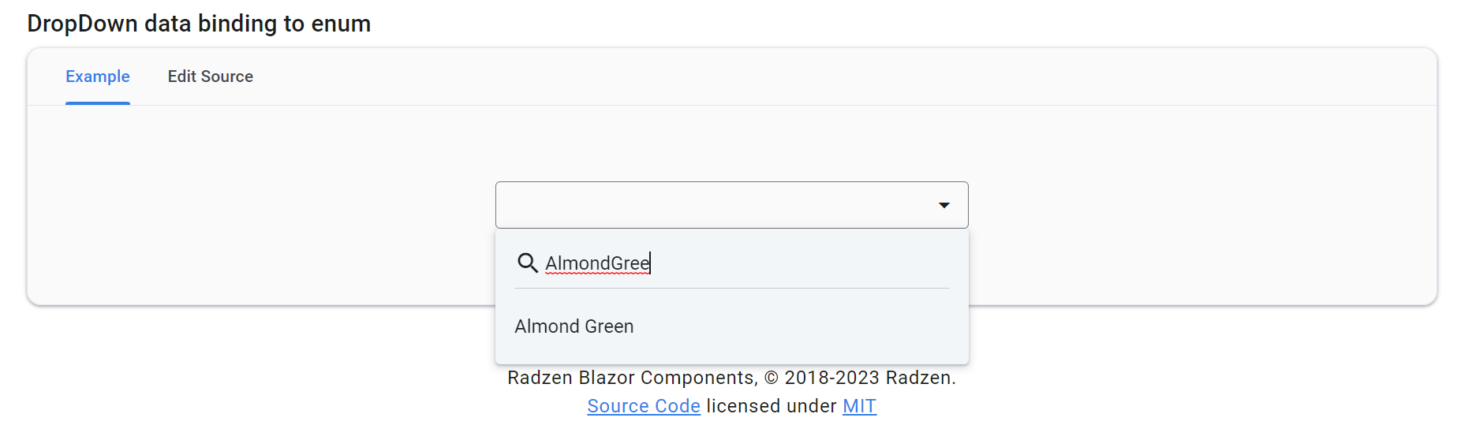This screenshot has height=440, width=1461.
Task: Click the empty dropdown select box
Action: [710, 205]
